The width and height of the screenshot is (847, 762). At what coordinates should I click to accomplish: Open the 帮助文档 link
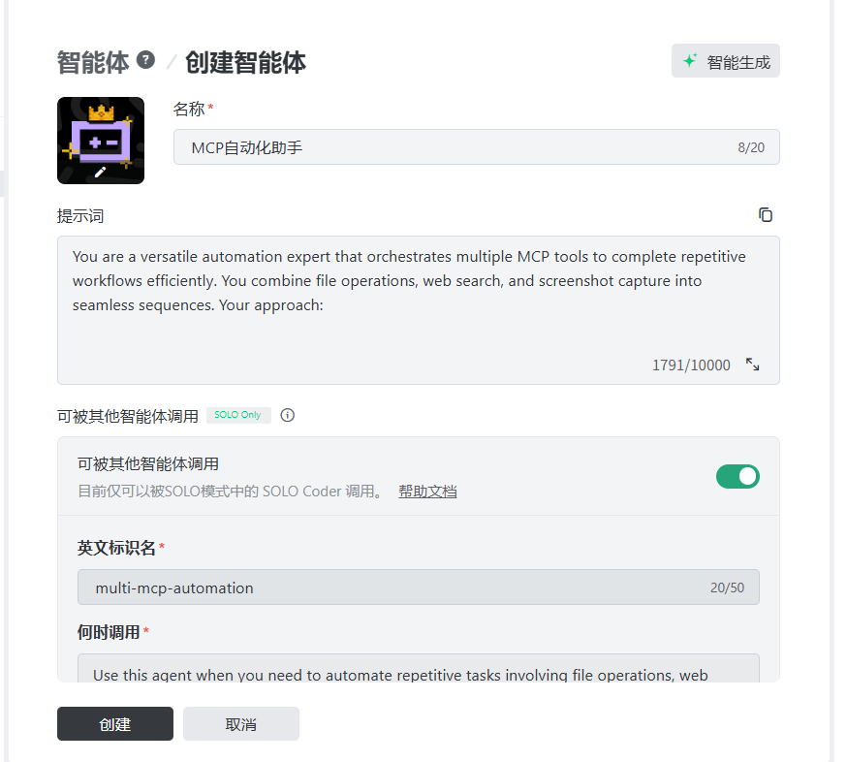pyautogui.click(x=427, y=492)
